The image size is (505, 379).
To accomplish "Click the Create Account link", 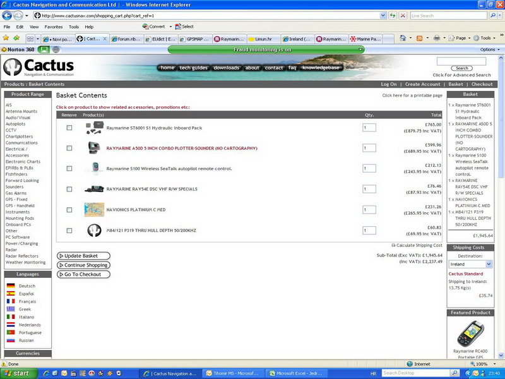I will tap(422, 84).
